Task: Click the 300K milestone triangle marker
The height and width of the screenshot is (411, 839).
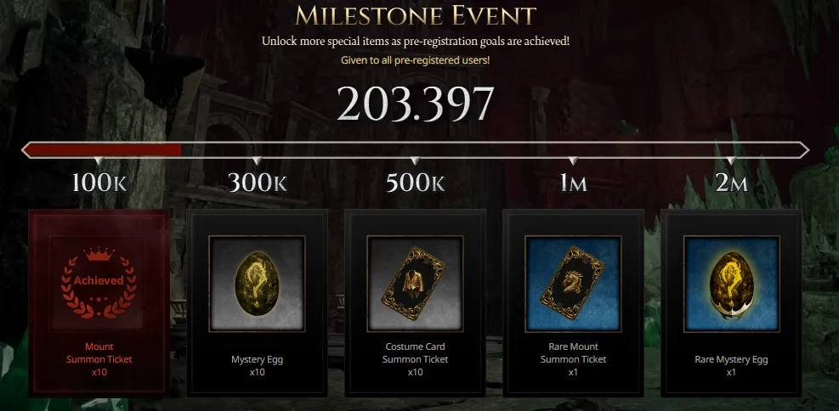Action: click(x=257, y=160)
